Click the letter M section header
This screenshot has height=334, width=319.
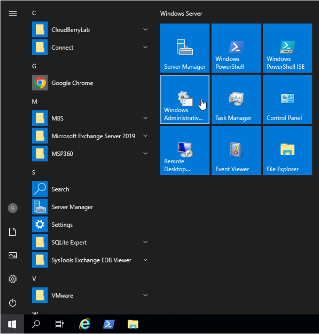tap(34, 102)
